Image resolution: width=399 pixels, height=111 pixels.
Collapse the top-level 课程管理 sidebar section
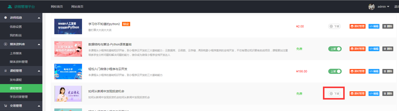[x=39, y=71]
